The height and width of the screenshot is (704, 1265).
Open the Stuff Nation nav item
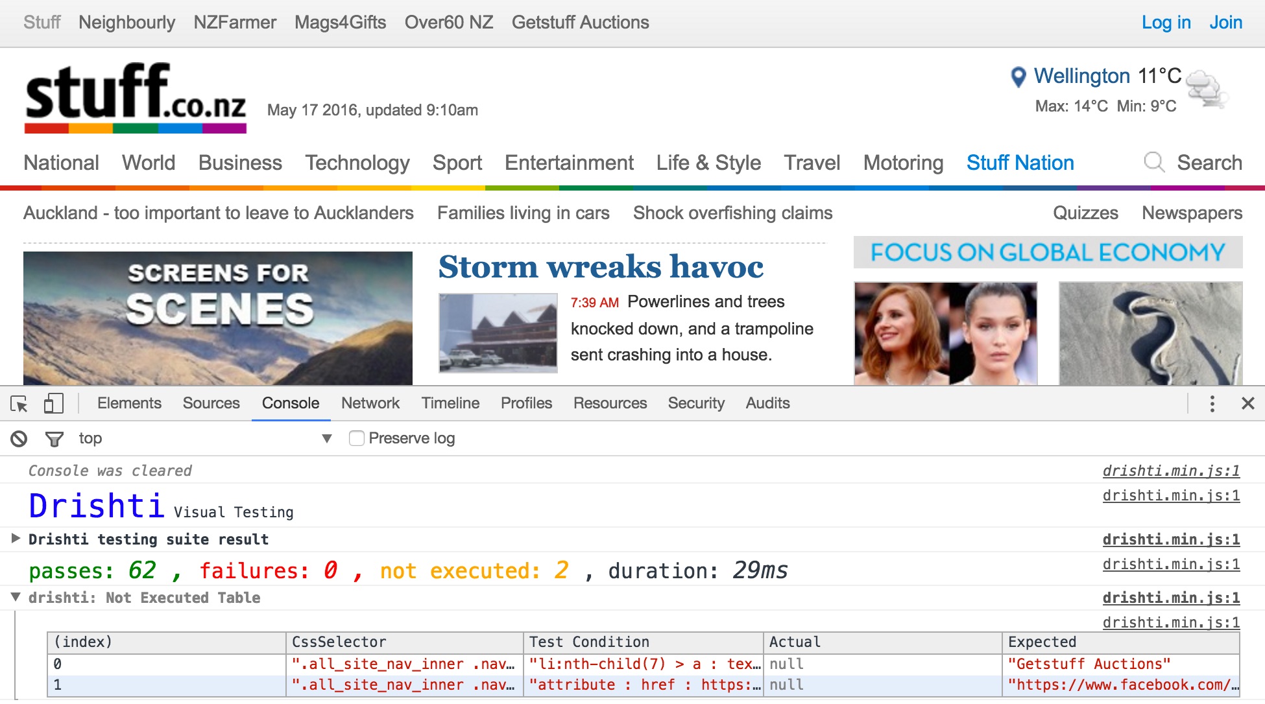tap(1020, 163)
